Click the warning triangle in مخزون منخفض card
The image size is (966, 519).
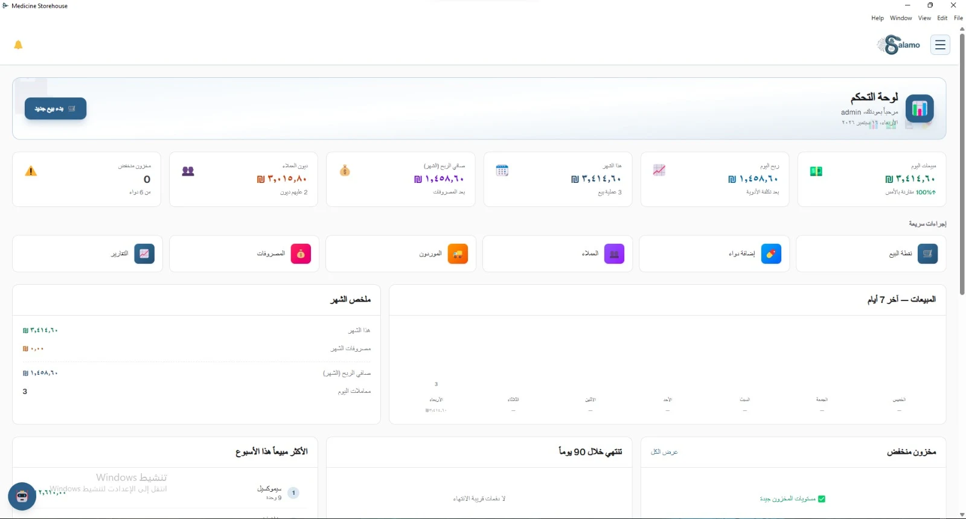pyautogui.click(x=31, y=171)
